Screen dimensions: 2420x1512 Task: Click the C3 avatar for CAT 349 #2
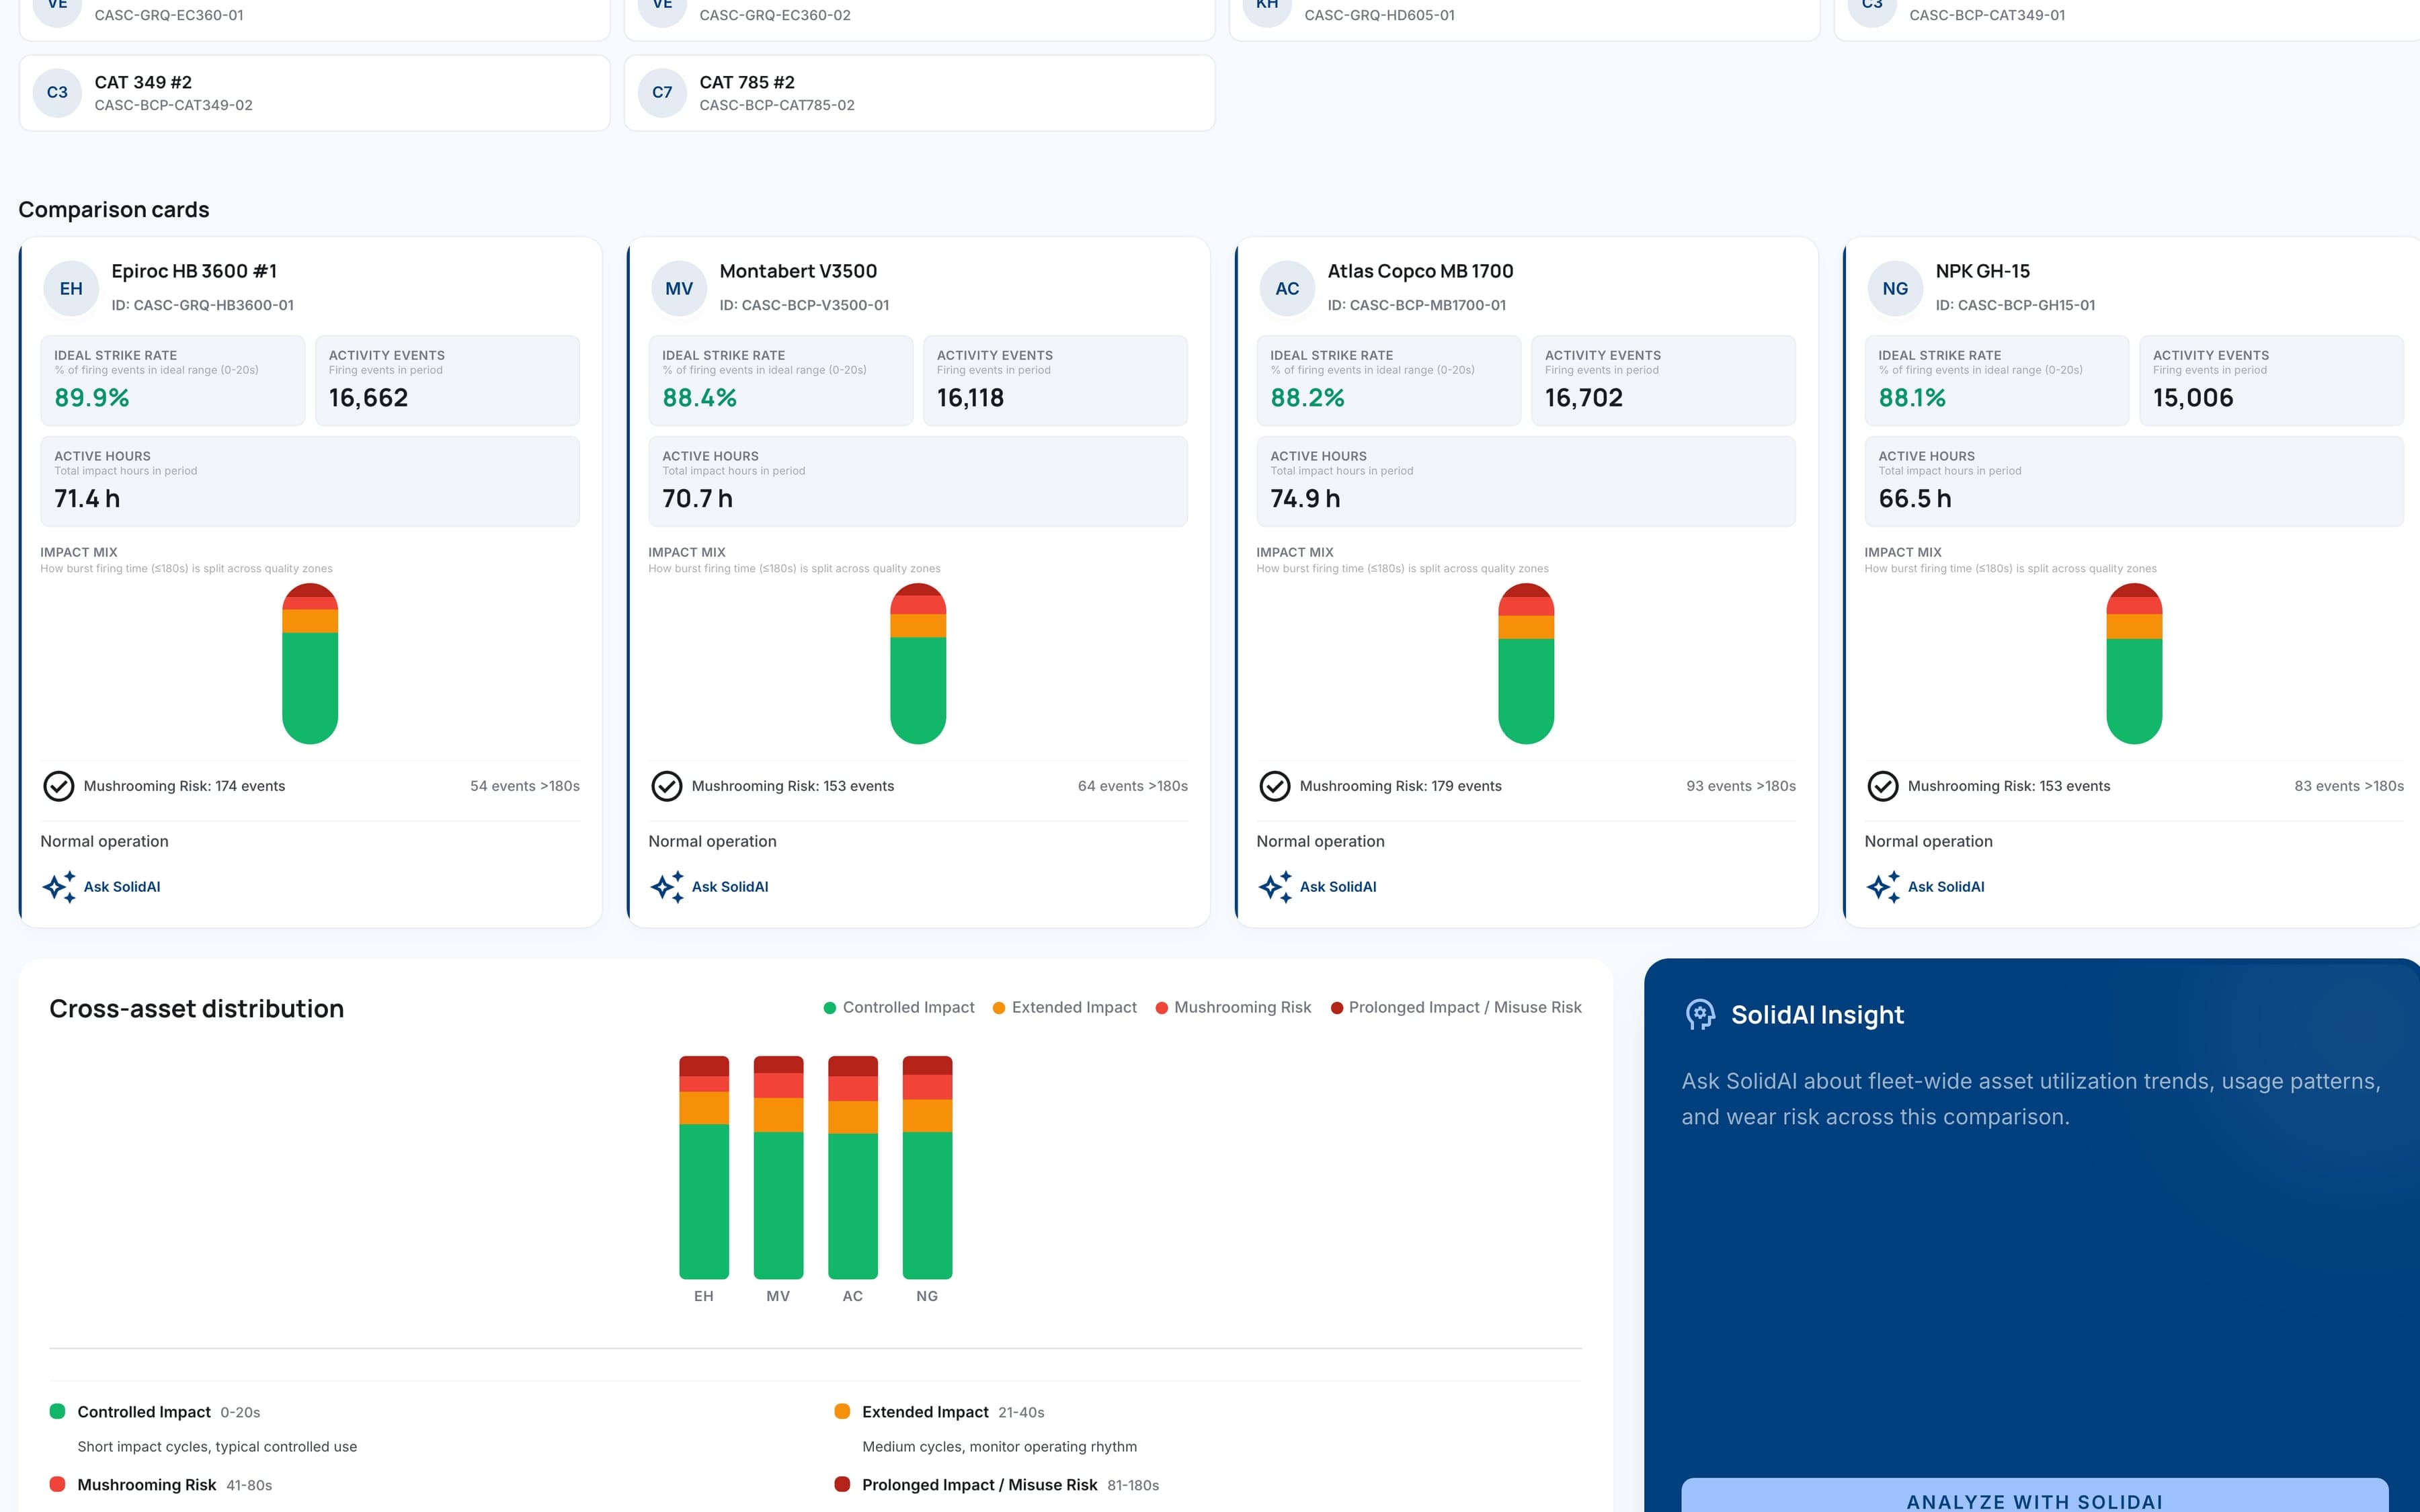pos(57,92)
